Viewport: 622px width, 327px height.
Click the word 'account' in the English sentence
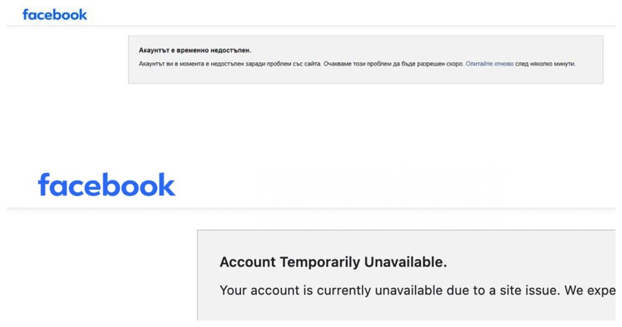pos(276,290)
